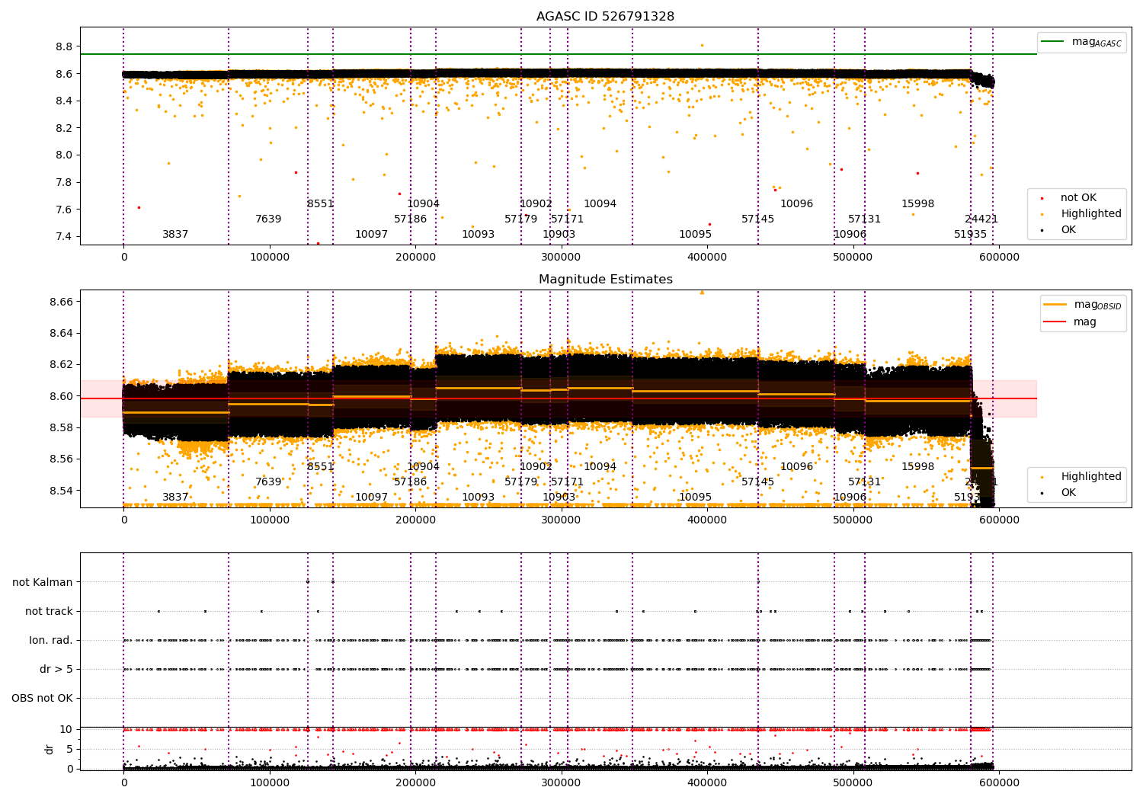Click the 7.4 y-axis tick on the top plot
The image size is (1143, 800).
(x=64, y=236)
